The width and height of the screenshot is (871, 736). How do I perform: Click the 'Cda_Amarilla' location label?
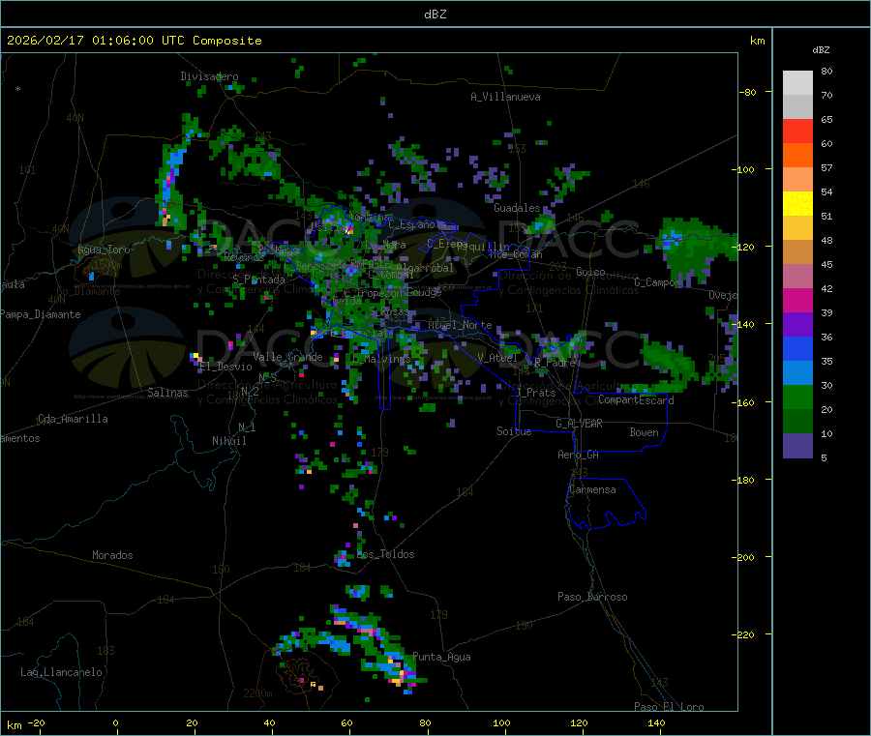(73, 419)
